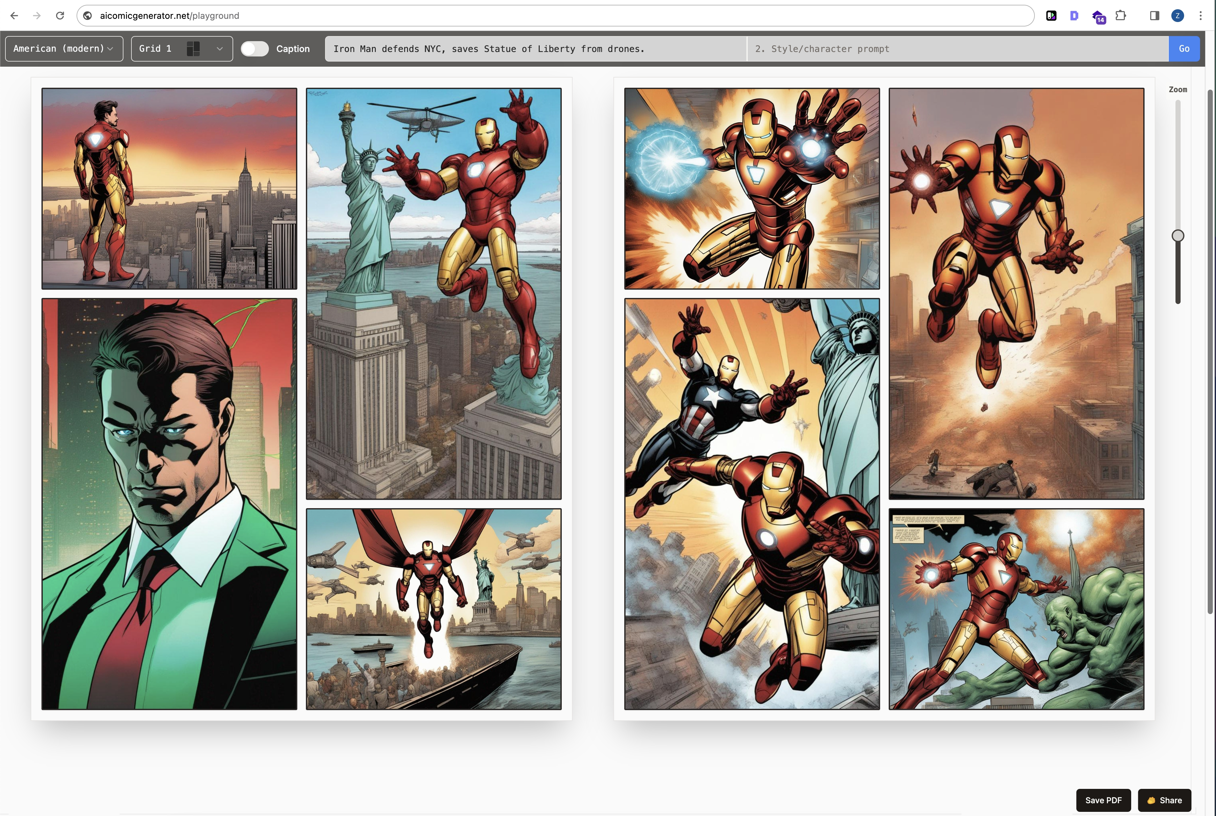1216x816 pixels.
Task: Click the purple D extension icon
Action: pyautogui.click(x=1074, y=16)
